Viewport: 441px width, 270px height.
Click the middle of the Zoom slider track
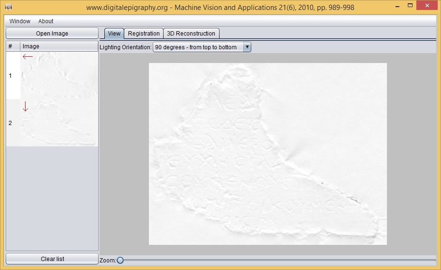tap(277, 260)
